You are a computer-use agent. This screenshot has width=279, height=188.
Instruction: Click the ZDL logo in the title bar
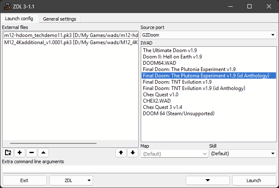(x=7, y=7)
